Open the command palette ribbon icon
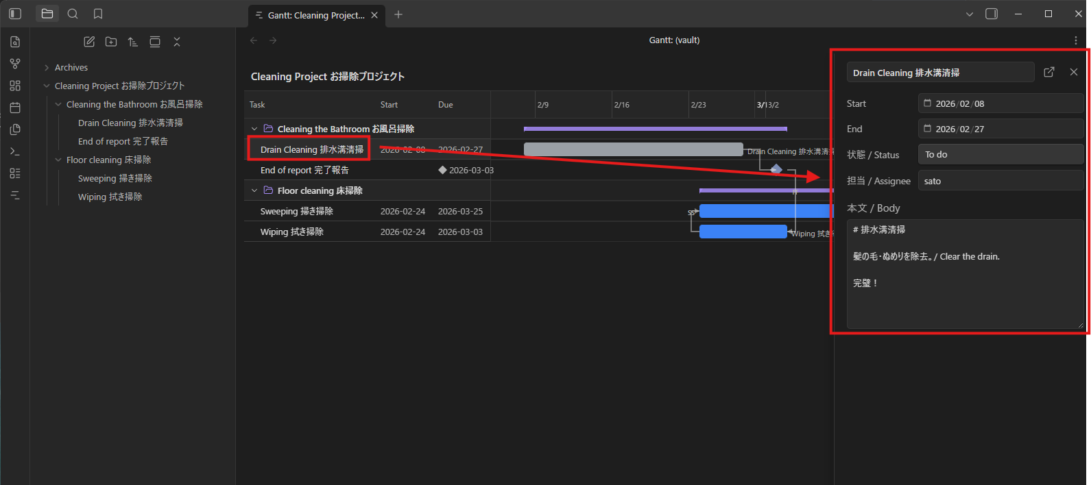Viewport: 1091px width, 485px height. [x=15, y=151]
